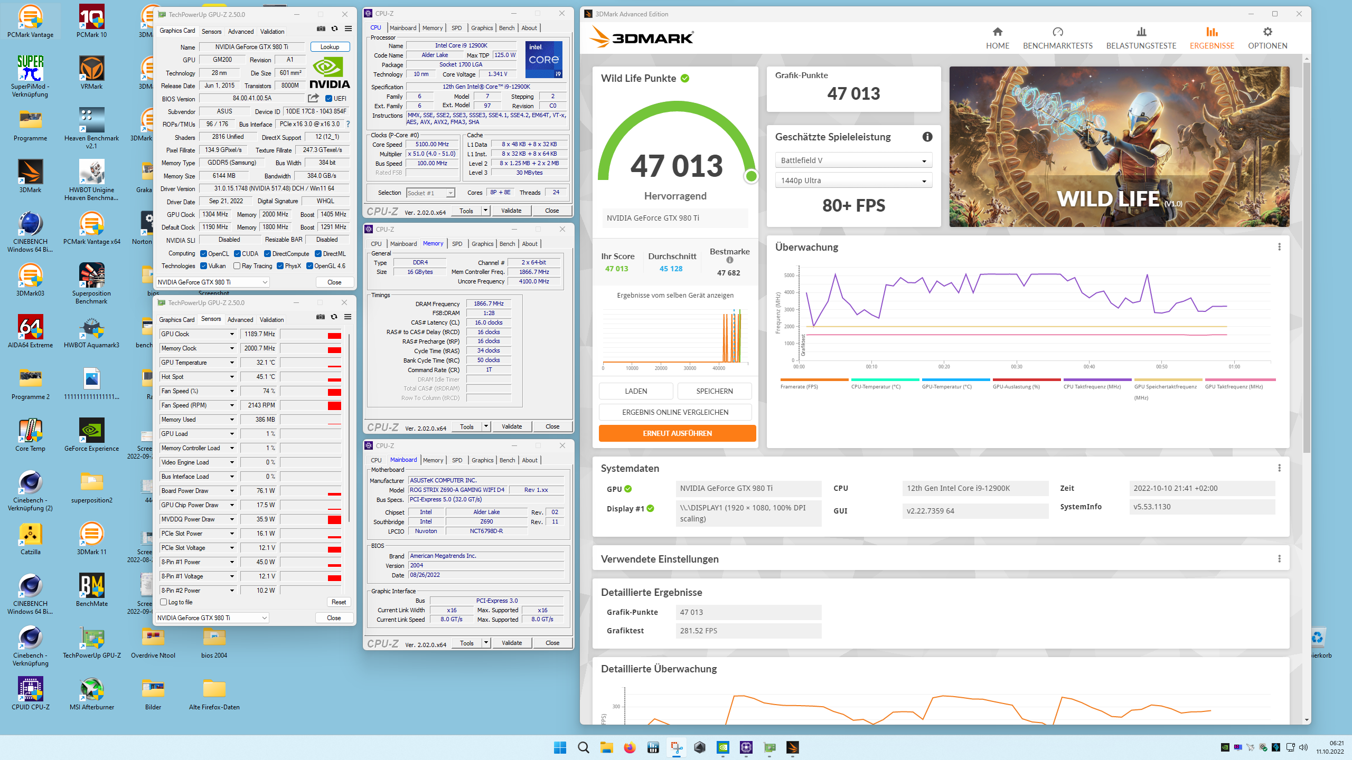Enable the Log to file checkbox
The image size is (1352, 760).
click(x=164, y=602)
